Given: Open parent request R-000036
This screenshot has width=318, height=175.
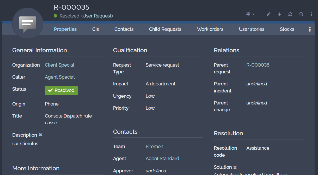Looking at the screenshot, I should point(258,65).
